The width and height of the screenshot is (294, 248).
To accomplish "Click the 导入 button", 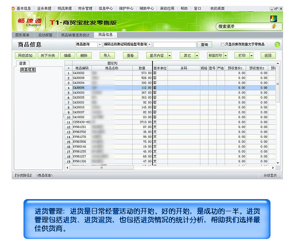I will click(x=107, y=56).
